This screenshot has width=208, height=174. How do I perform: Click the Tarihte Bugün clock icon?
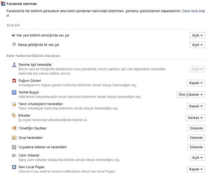pyautogui.click(x=14, y=92)
